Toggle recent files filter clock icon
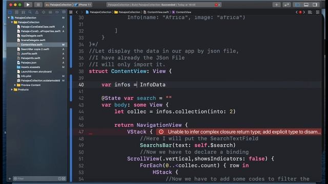328x184 pixels. pos(60,178)
